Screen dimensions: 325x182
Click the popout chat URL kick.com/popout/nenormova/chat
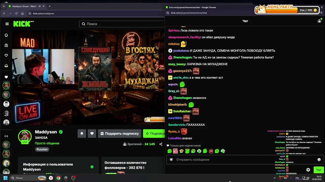[x=189, y=13]
